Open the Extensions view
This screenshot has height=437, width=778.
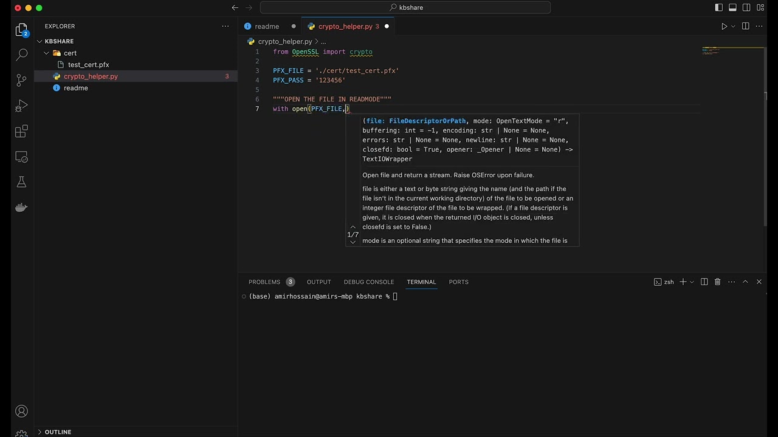21,131
